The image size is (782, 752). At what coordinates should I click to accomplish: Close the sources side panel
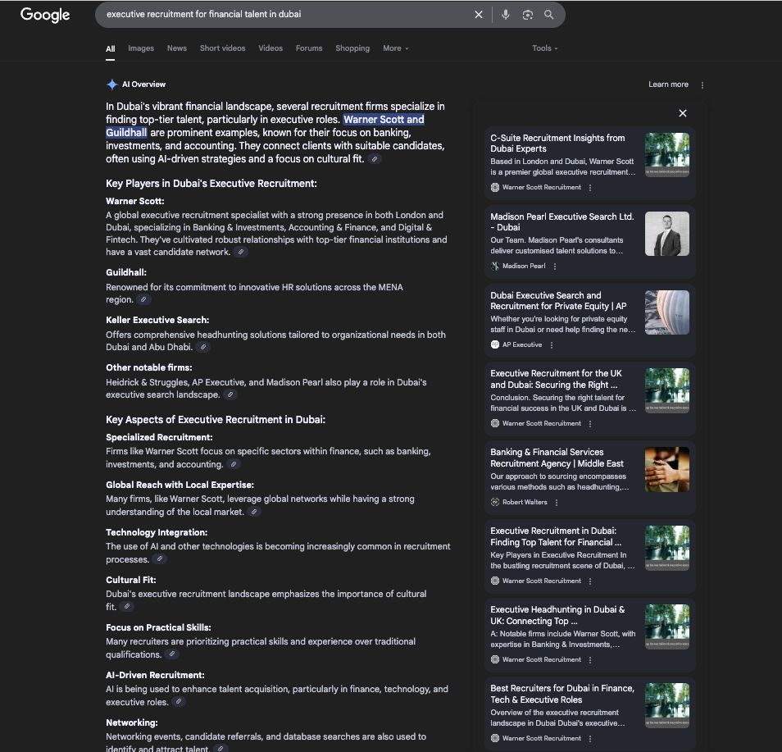(683, 113)
